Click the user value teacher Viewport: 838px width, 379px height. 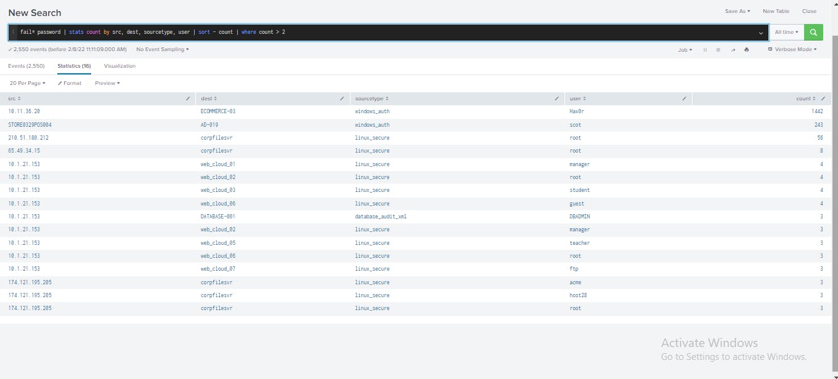[x=580, y=243]
